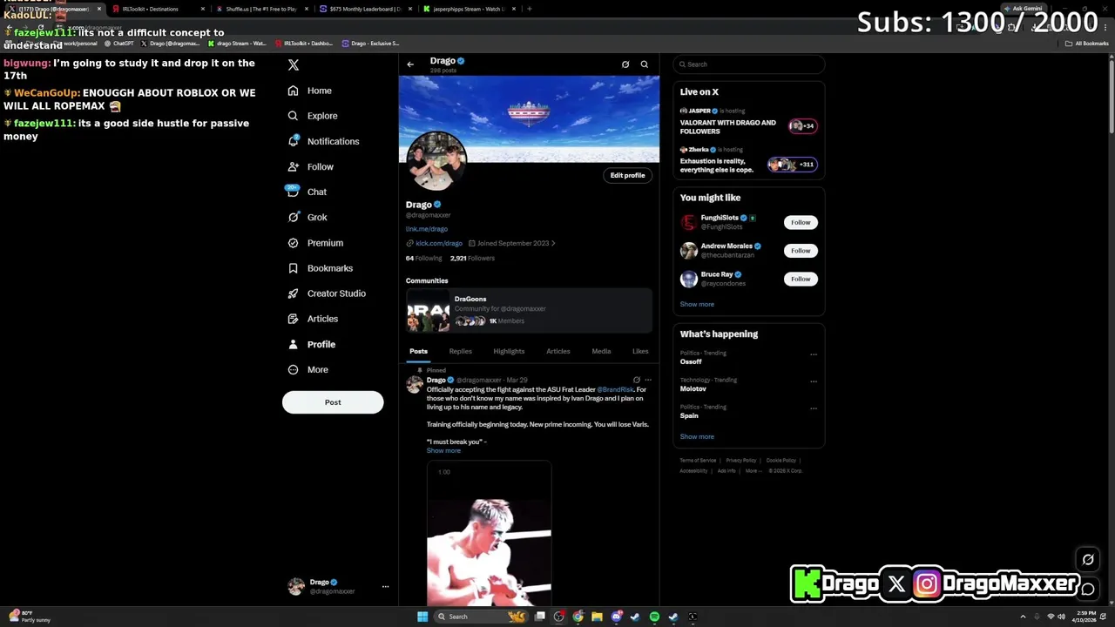Switch to the Replies tab

[x=460, y=351]
